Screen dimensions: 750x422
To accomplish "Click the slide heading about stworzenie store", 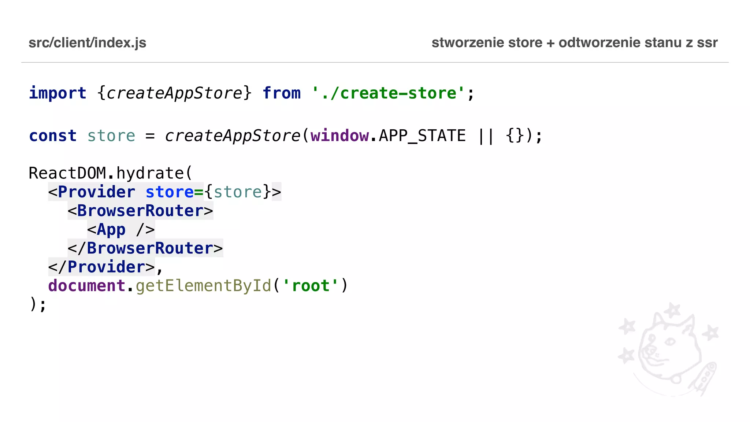I will point(574,43).
